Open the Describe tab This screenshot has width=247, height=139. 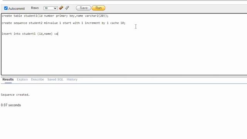click(37, 80)
